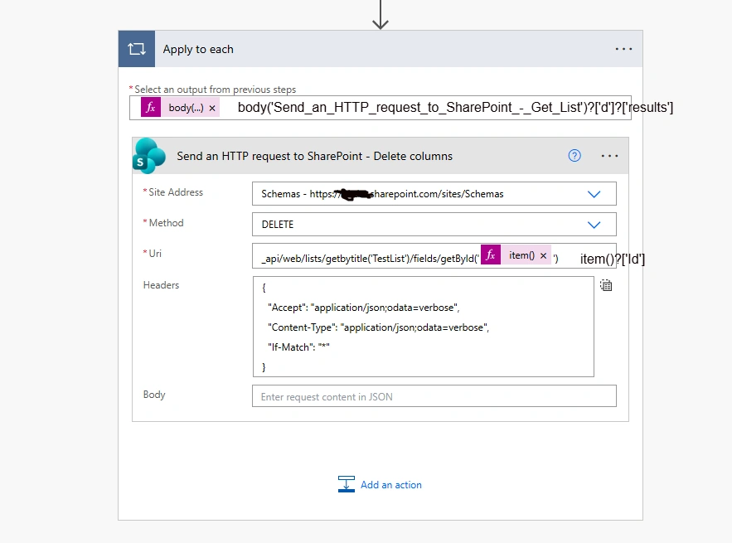This screenshot has width=732, height=543.
Task: Click the Site Address label
Action: [176, 192]
